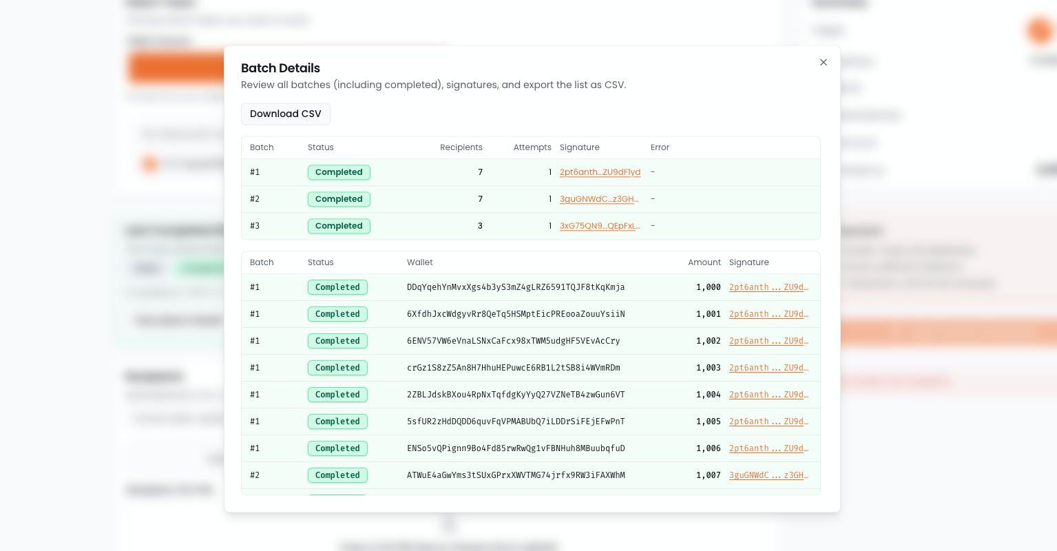Select wallet address starting with 6XfdhJxc
The image size is (1057, 551).
pos(516,314)
